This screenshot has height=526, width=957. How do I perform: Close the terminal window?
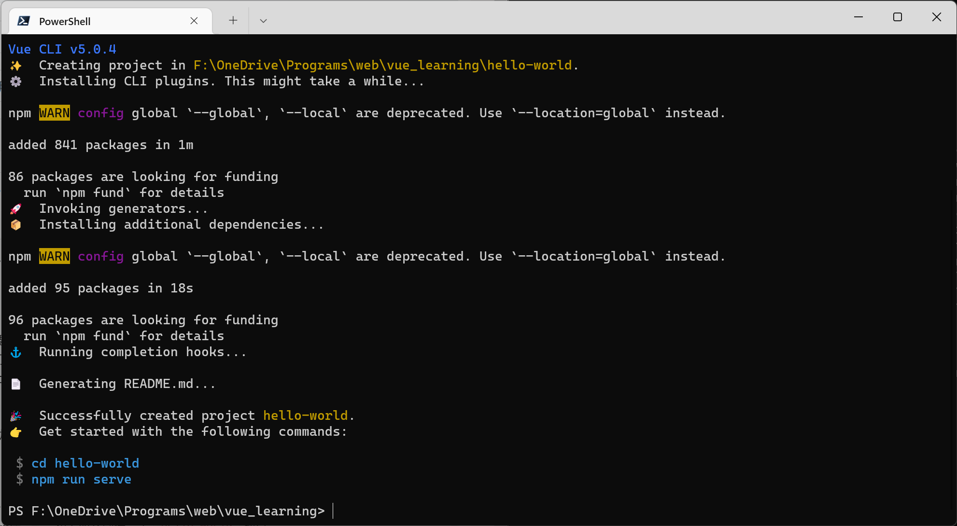point(937,17)
